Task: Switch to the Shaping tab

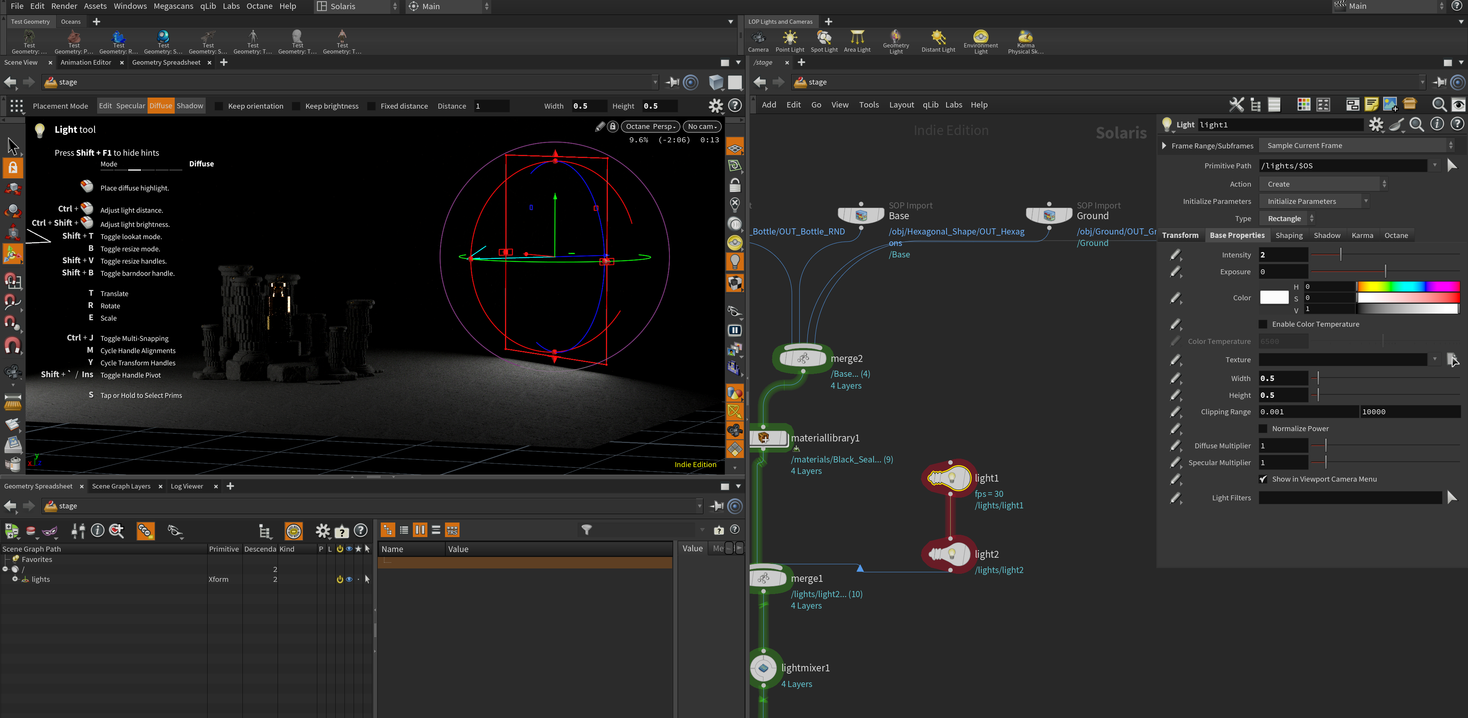Action: click(x=1288, y=236)
